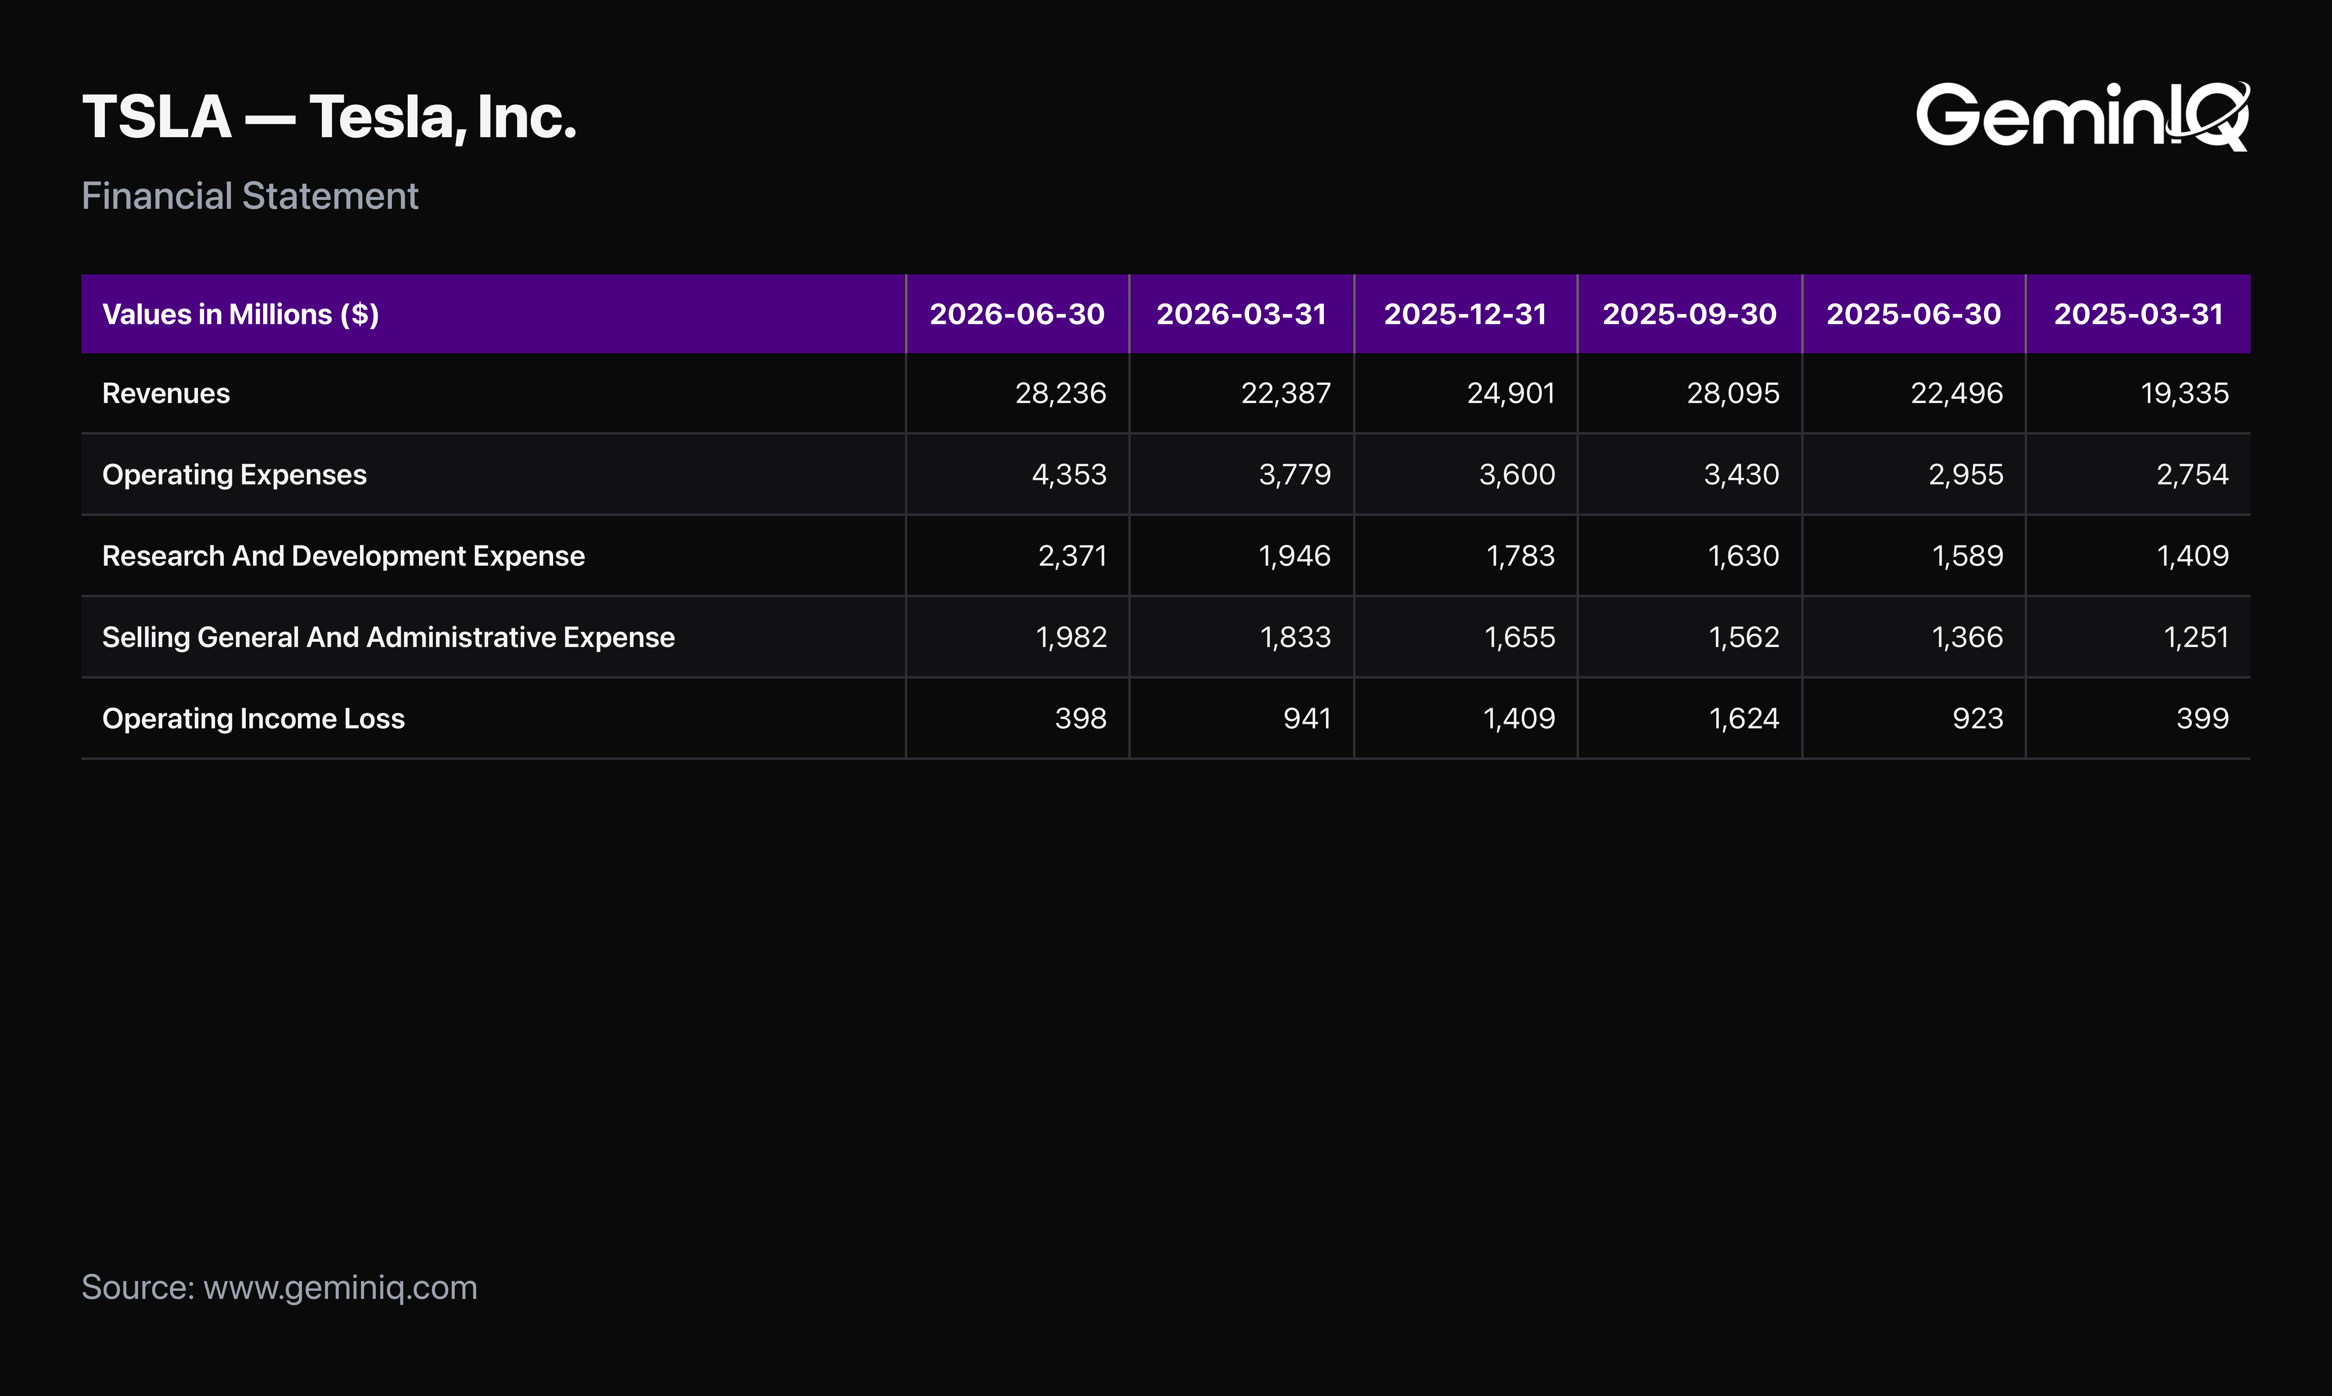Click SG&A value 1,366
The height and width of the screenshot is (1396, 2332).
click(1968, 637)
